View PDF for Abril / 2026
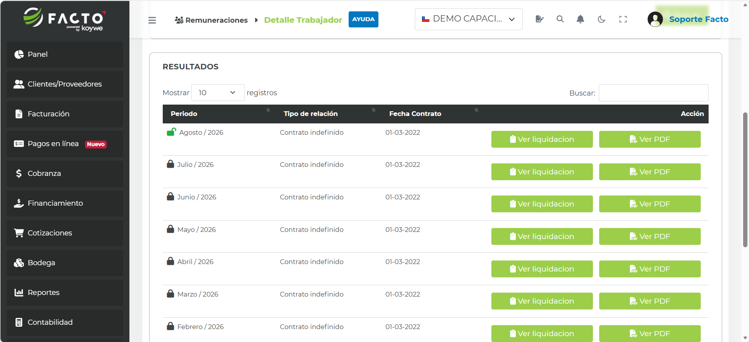This screenshot has width=749, height=342. coord(650,269)
